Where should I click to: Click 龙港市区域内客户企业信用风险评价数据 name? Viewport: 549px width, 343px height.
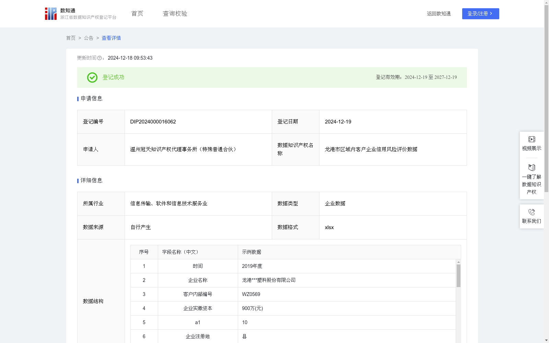click(x=371, y=150)
